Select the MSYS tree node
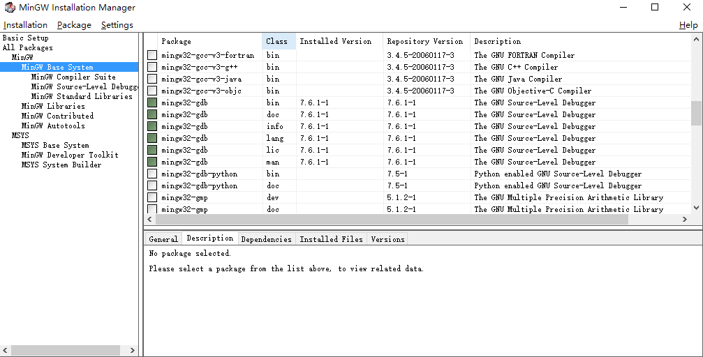Screen dimensions: 703x357 pos(20,135)
